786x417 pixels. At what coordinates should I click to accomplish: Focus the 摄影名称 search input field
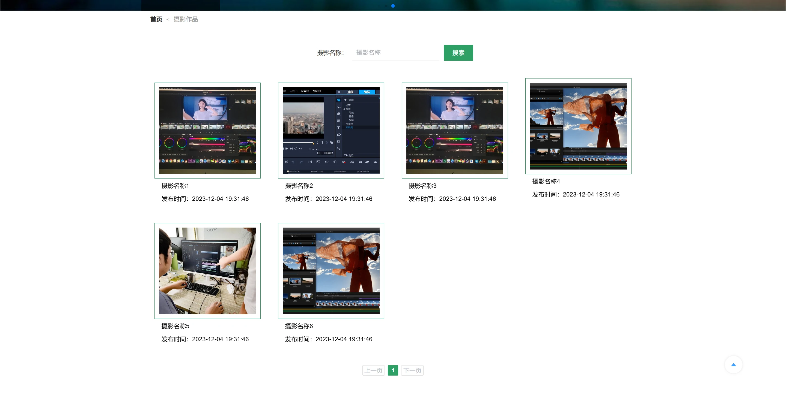click(395, 53)
